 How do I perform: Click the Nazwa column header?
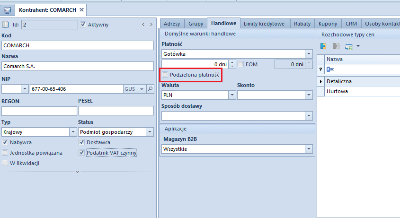(x=362, y=59)
